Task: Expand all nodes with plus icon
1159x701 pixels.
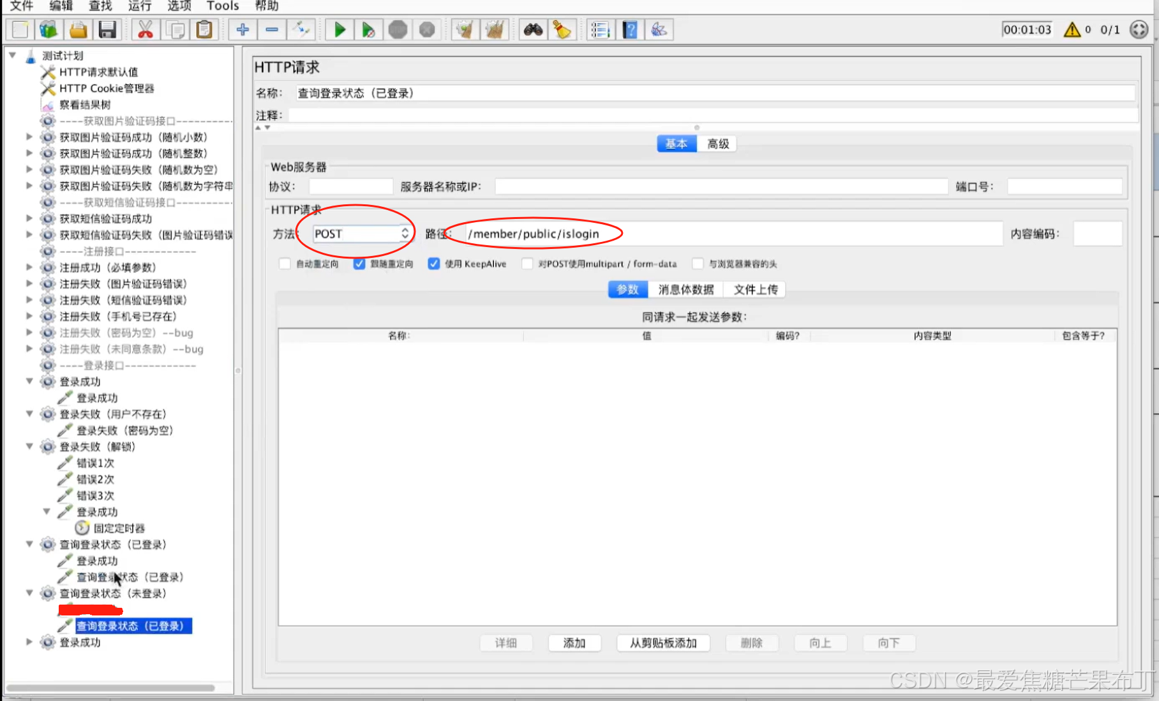Action: click(x=243, y=29)
